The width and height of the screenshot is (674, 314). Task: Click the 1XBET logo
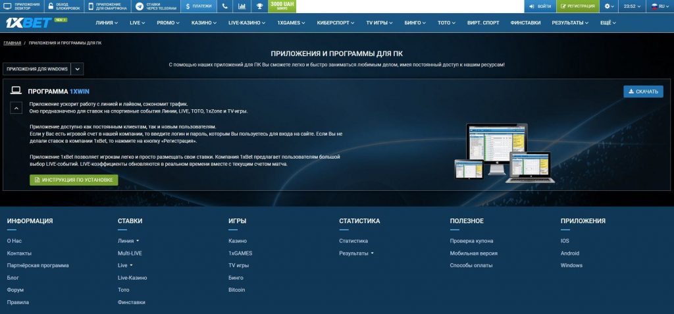pyautogui.click(x=28, y=23)
